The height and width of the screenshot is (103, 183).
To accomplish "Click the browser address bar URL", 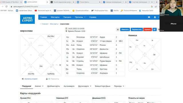I will tap(25, 7).
